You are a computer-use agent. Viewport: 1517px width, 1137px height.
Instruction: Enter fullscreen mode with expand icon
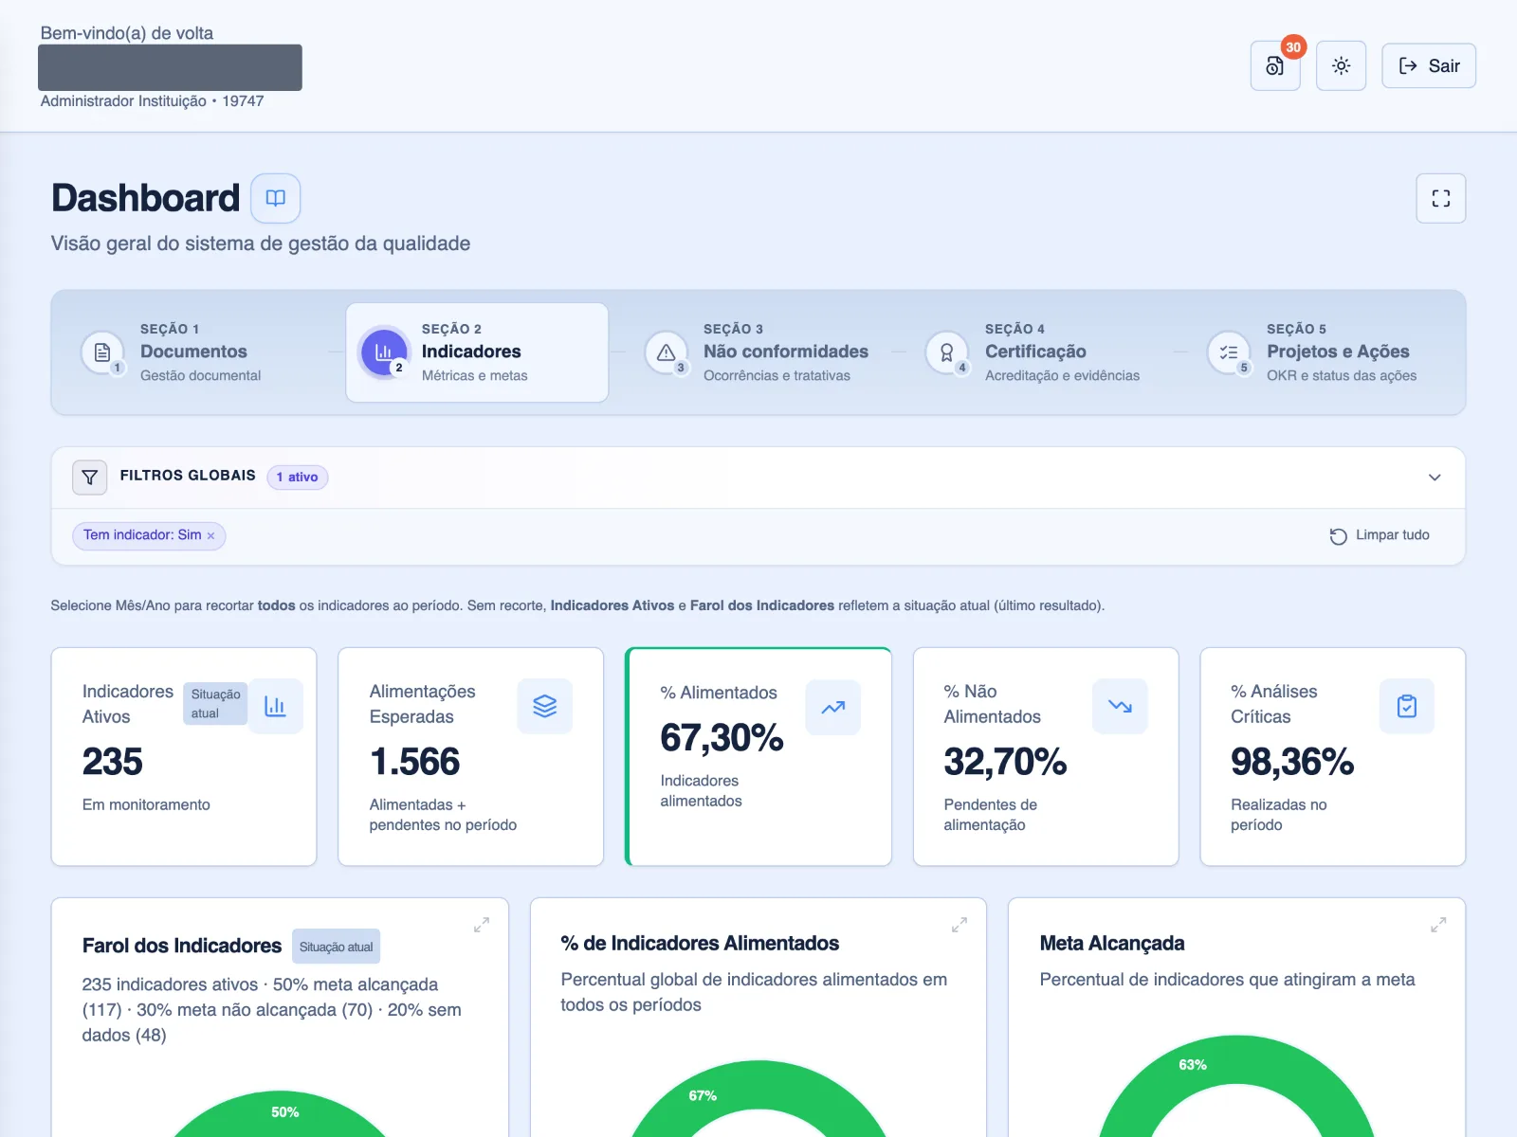pyautogui.click(x=1441, y=198)
